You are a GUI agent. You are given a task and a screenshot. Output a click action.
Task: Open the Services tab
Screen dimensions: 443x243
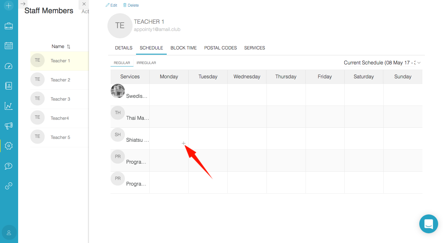point(255,48)
